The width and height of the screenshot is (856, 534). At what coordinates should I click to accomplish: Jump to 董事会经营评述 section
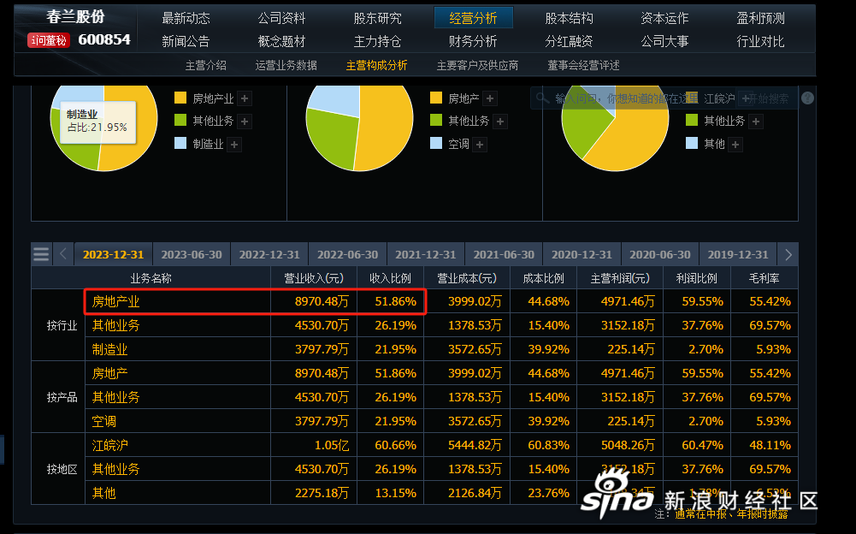[x=583, y=65]
